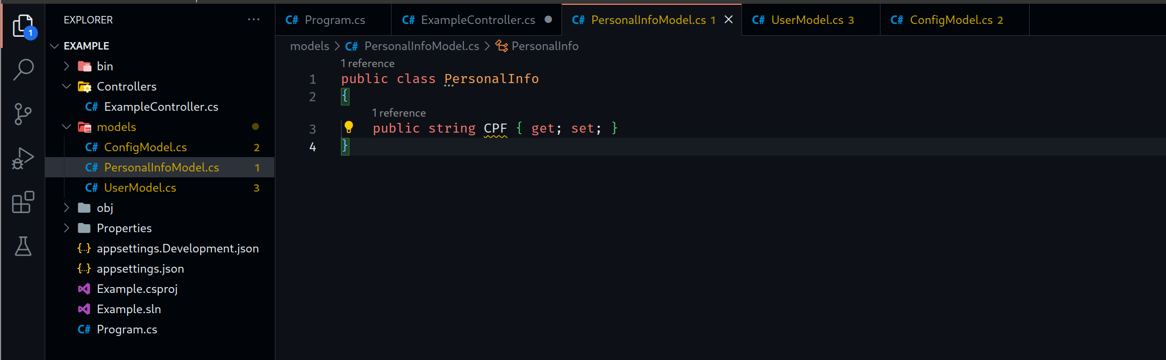Collapse the Controllers folder

coord(67,86)
